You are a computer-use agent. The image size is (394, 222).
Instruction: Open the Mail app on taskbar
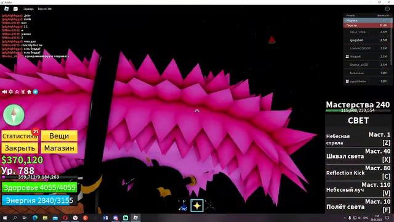[55, 218]
